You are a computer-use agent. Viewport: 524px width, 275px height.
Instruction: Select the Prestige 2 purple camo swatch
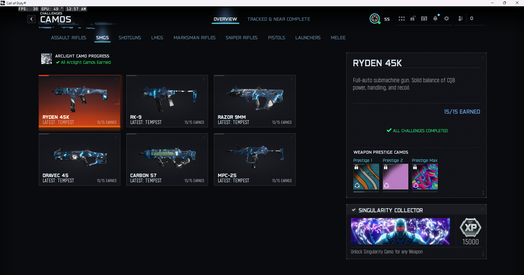(395, 177)
